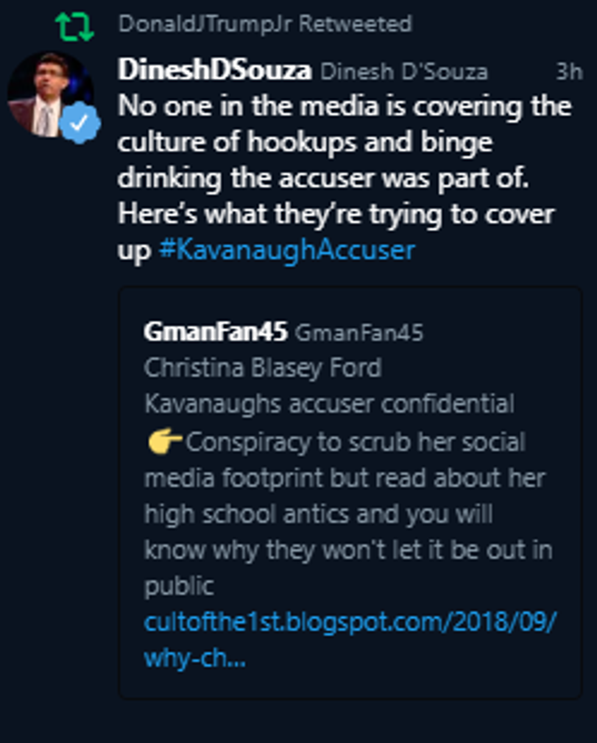Click the gray GmanFan45 handle
Screen dimensions: 597x743
tap(358, 333)
